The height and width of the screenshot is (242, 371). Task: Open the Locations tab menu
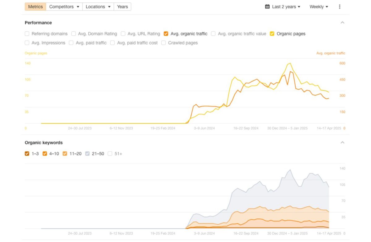tap(98, 7)
